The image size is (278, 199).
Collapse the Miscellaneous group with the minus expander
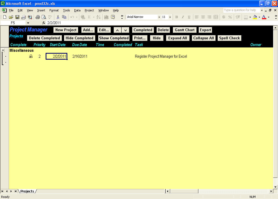(x=3, y=50)
